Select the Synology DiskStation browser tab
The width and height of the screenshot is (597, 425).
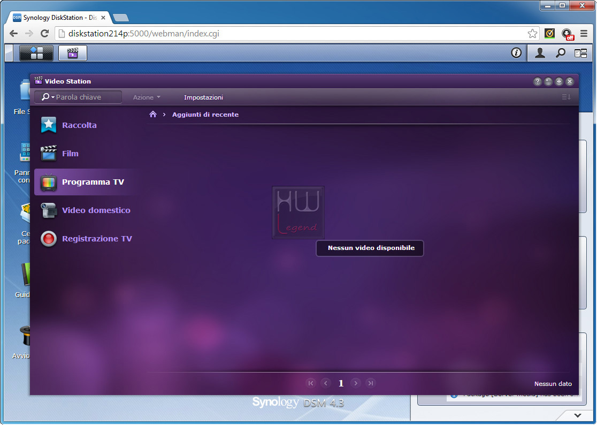coord(59,18)
